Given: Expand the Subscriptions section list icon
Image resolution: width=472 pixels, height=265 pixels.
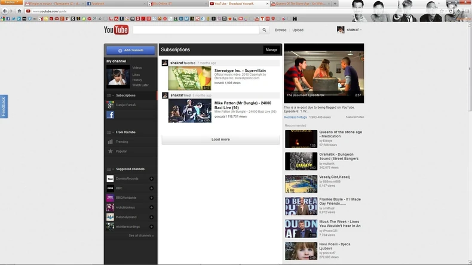Looking at the screenshot, I should [110, 95].
